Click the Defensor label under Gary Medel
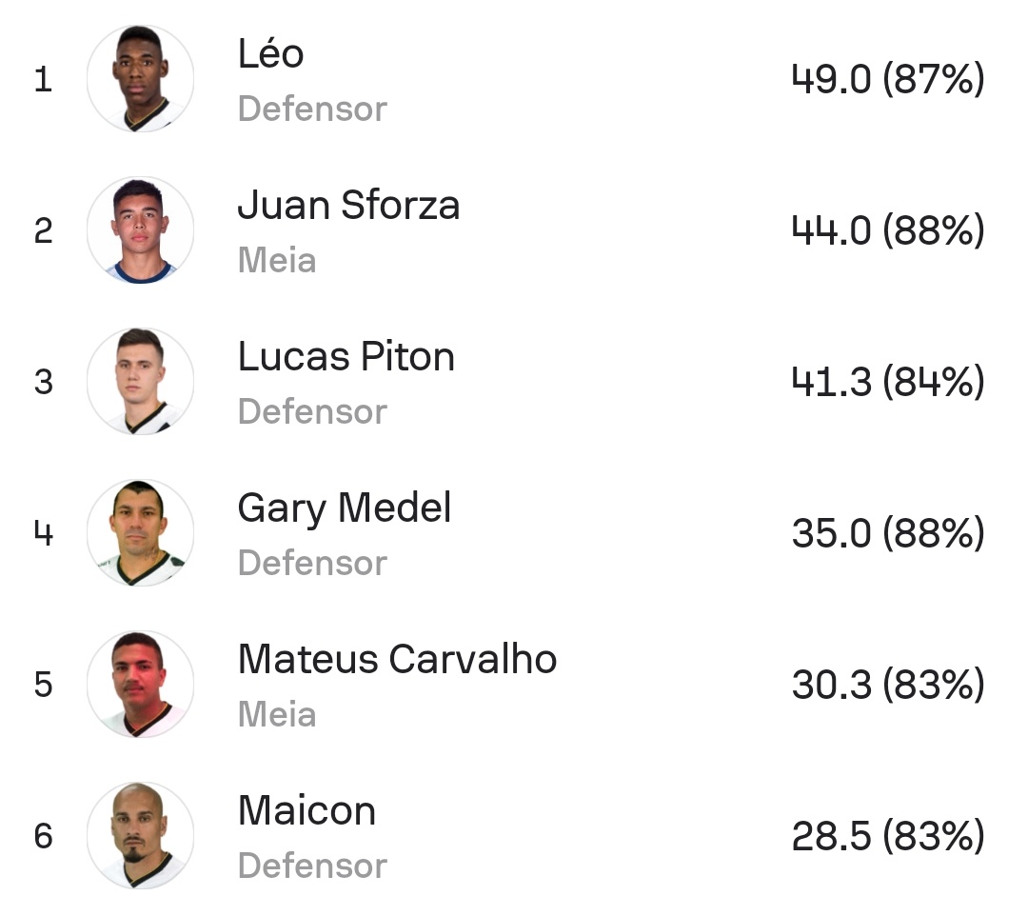The image size is (1028, 916). click(312, 563)
